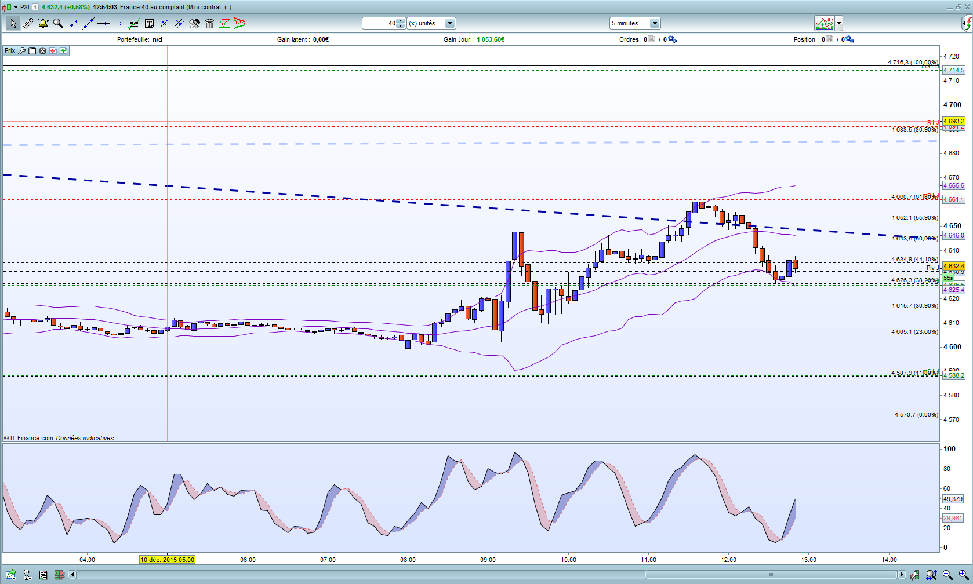Select the ruler measurement tool
This screenshot has width=973, height=584.
[27, 23]
